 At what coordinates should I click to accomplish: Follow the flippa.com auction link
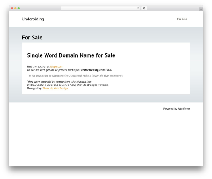[x=56, y=66]
